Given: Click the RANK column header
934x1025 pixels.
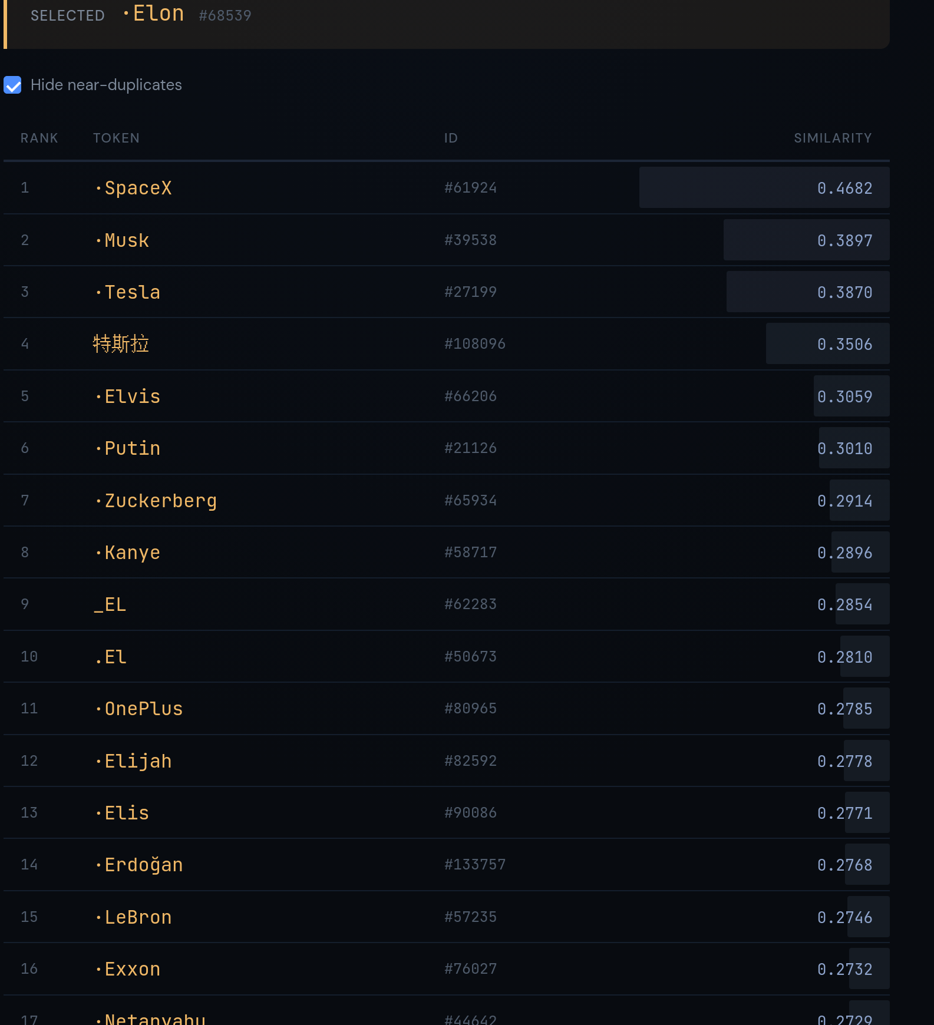Looking at the screenshot, I should pos(39,138).
